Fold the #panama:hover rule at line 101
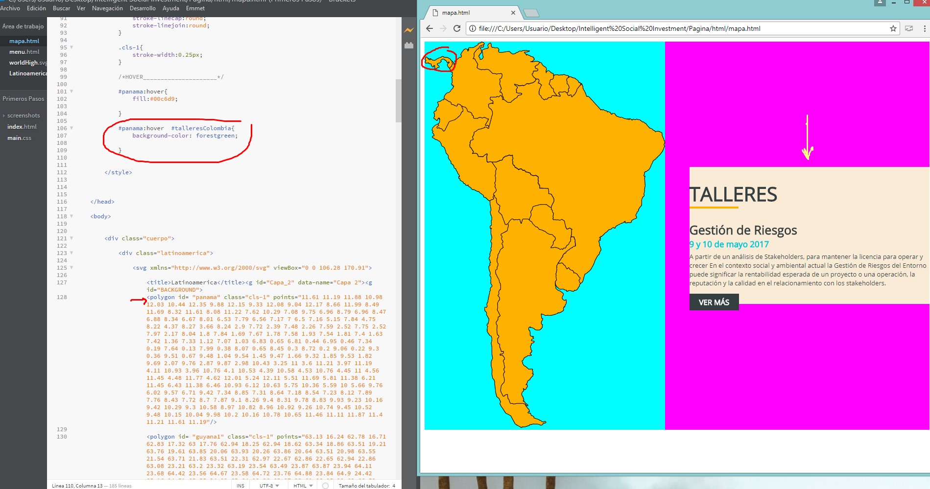 tap(72, 92)
